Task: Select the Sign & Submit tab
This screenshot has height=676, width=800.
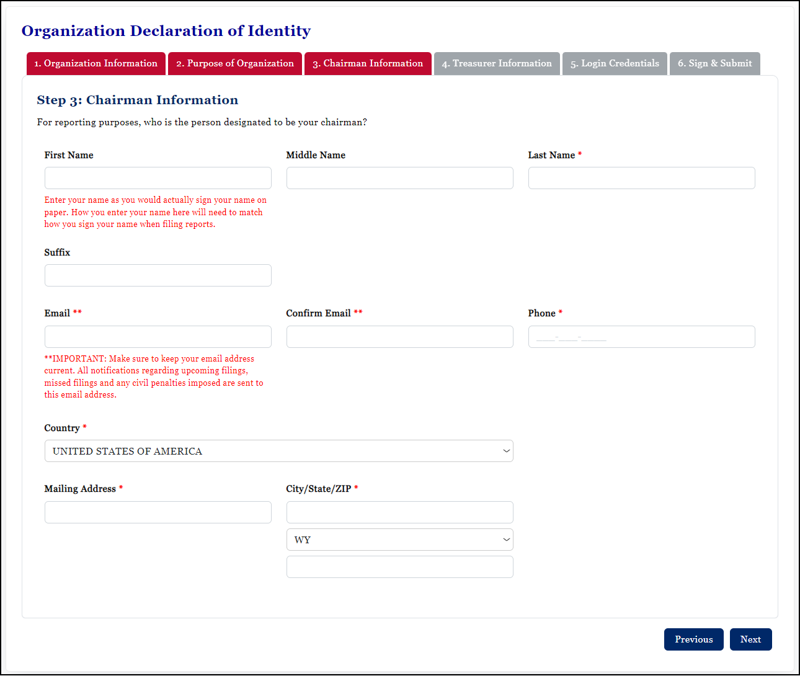Action: pos(714,63)
